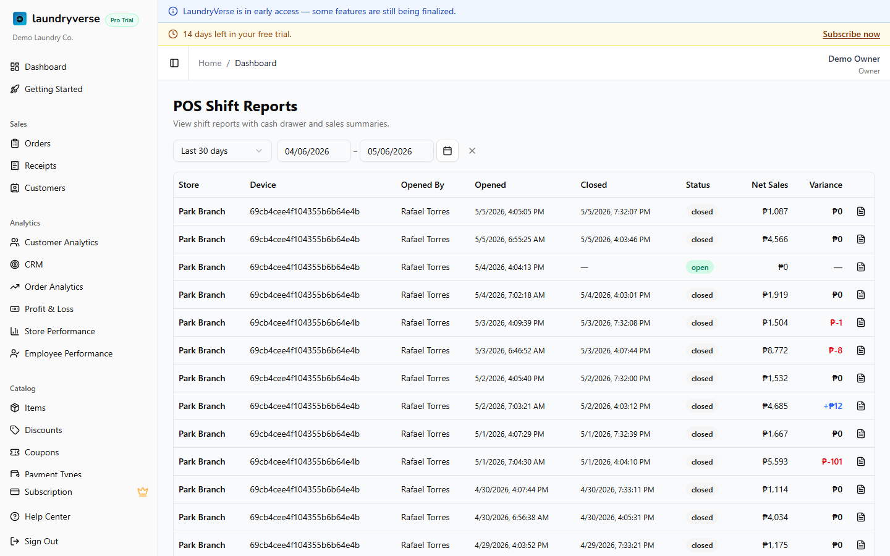View report of the open shift

tap(861, 267)
